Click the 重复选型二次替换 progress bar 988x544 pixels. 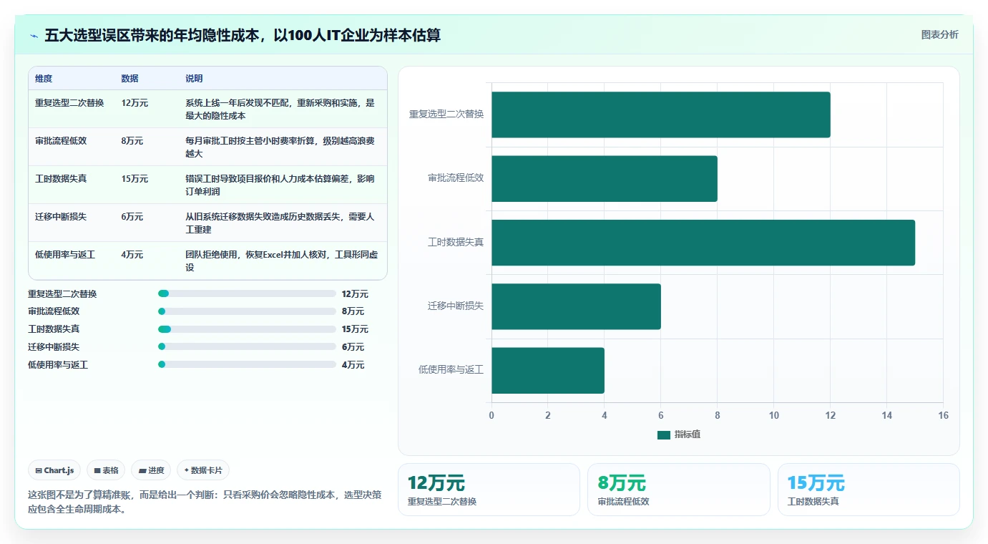pos(247,293)
